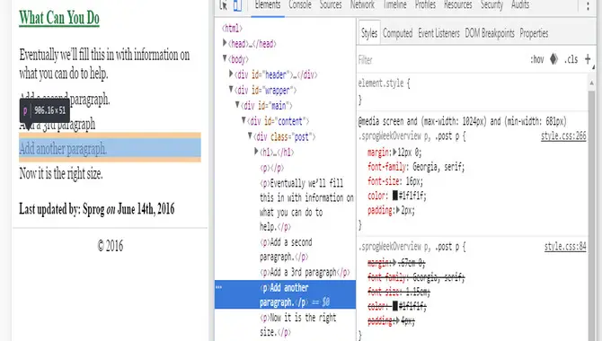Select the html root node
Screen dimensions: 602x341
coord(232,28)
